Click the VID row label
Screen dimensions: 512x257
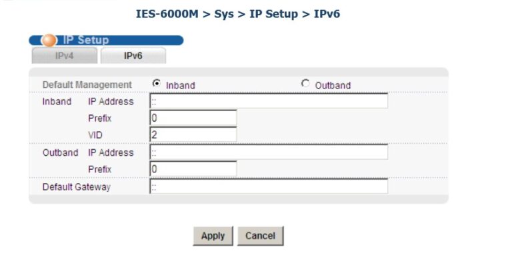(95, 135)
